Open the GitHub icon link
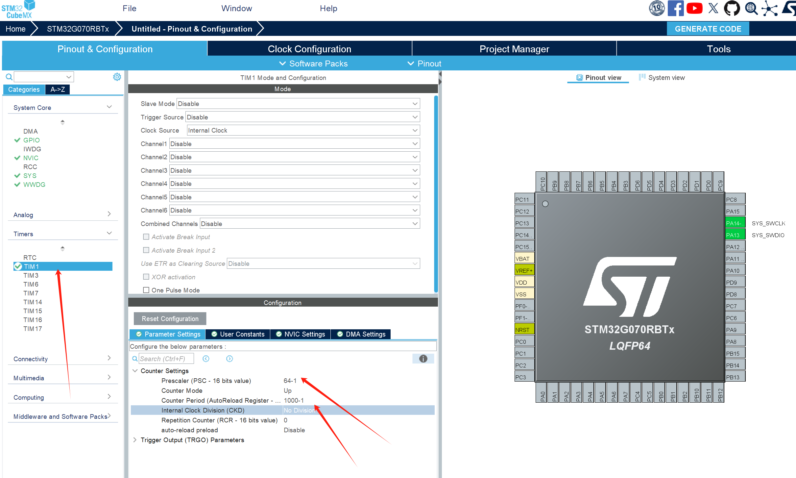The image size is (796, 478). coord(732,8)
